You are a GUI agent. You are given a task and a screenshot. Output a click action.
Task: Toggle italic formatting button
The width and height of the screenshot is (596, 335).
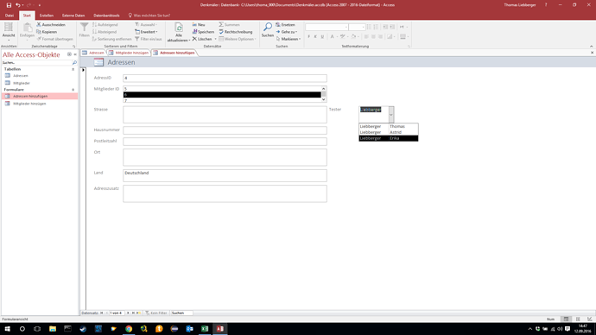(x=315, y=37)
